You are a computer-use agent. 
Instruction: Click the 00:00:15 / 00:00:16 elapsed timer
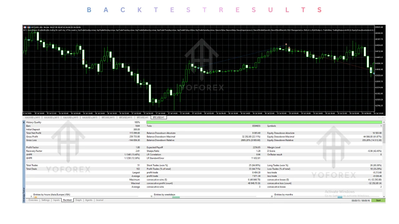[x=361, y=201]
